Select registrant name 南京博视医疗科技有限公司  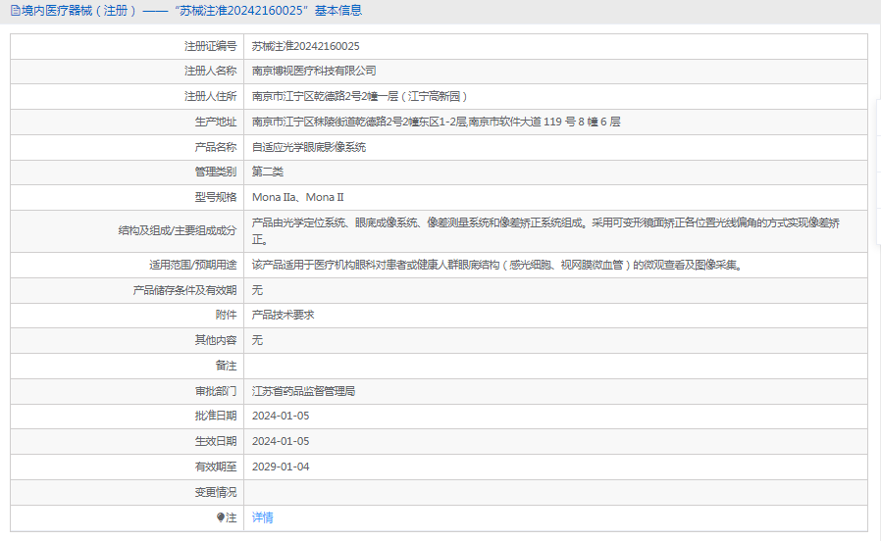pyautogui.click(x=314, y=71)
